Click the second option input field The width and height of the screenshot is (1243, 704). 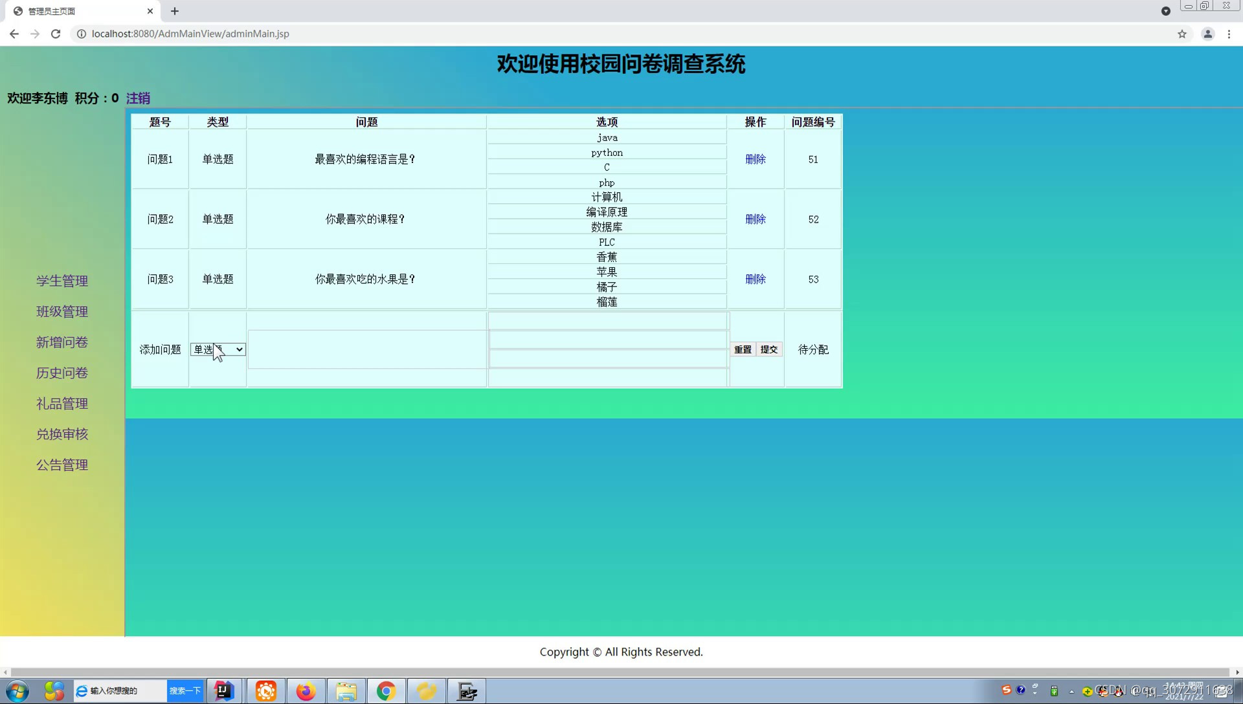(609, 340)
